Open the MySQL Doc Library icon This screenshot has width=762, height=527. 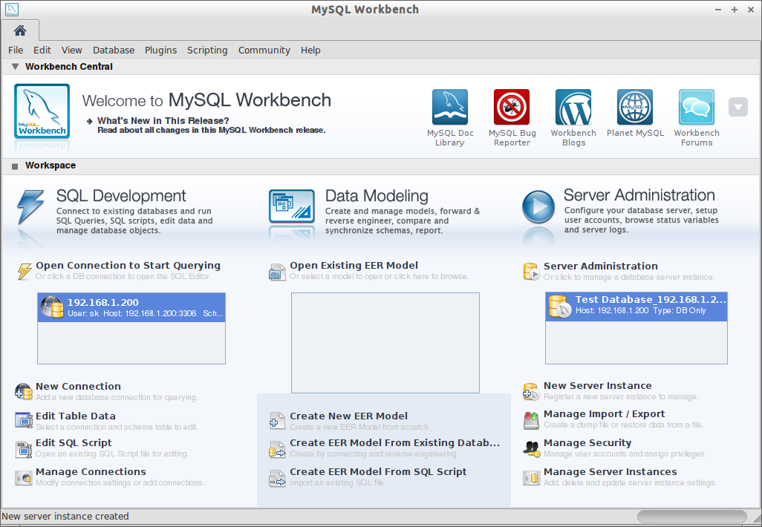[450, 107]
